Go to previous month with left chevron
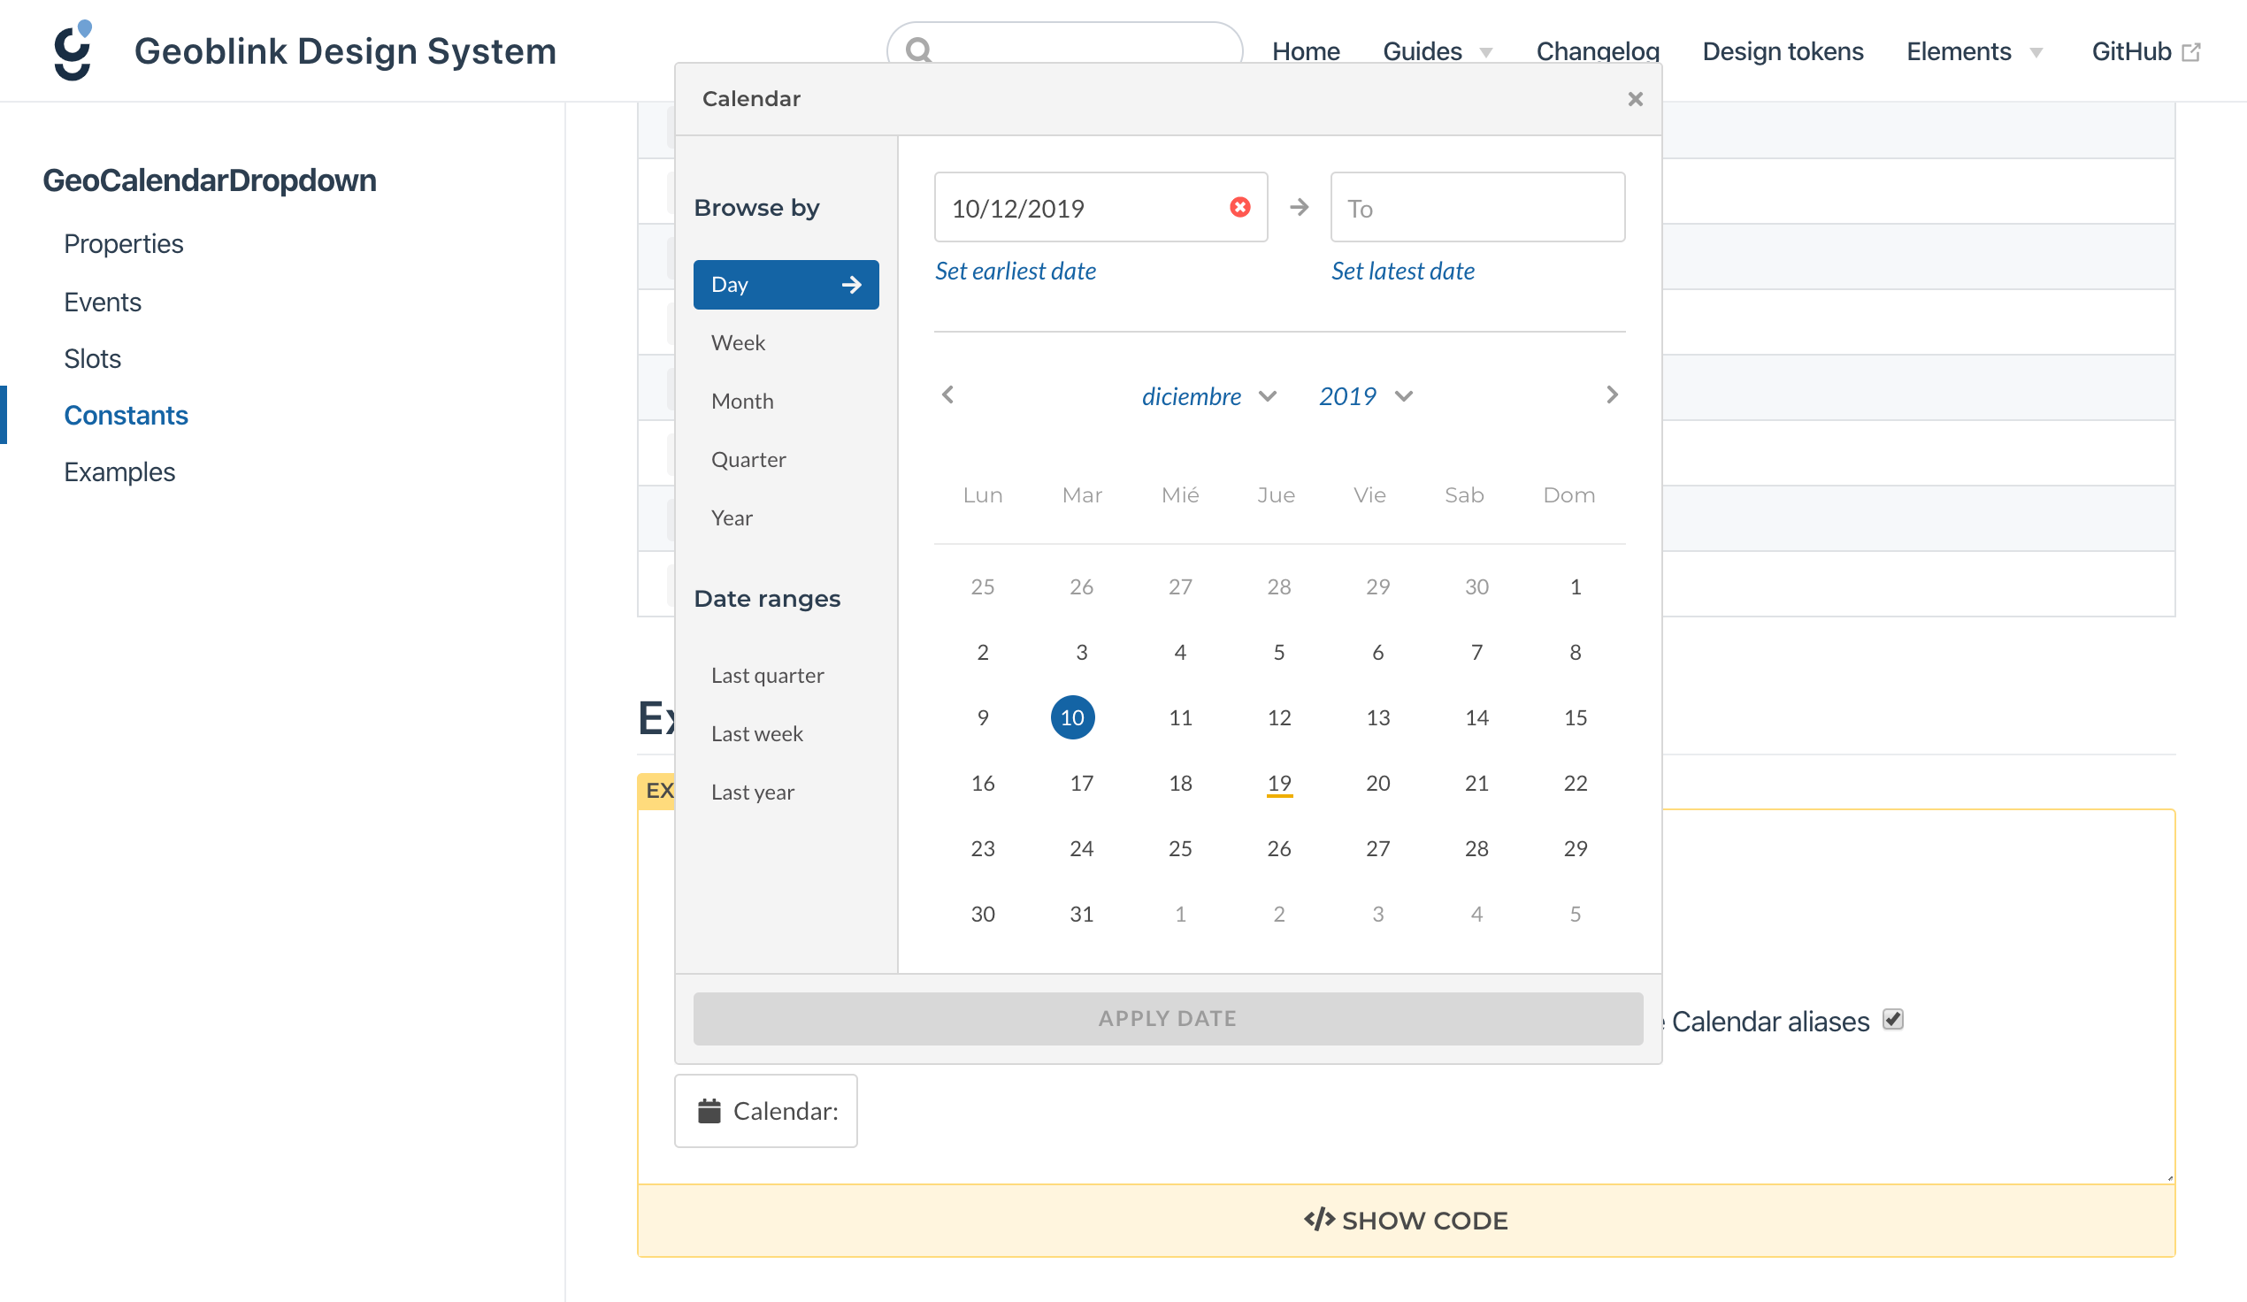2247x1302 pixels. (x=947, y=395)
